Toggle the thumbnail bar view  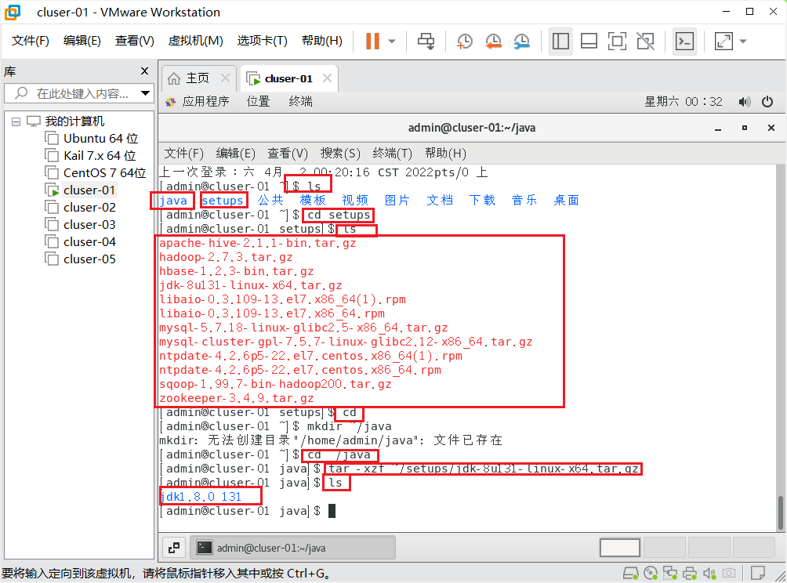589,42
